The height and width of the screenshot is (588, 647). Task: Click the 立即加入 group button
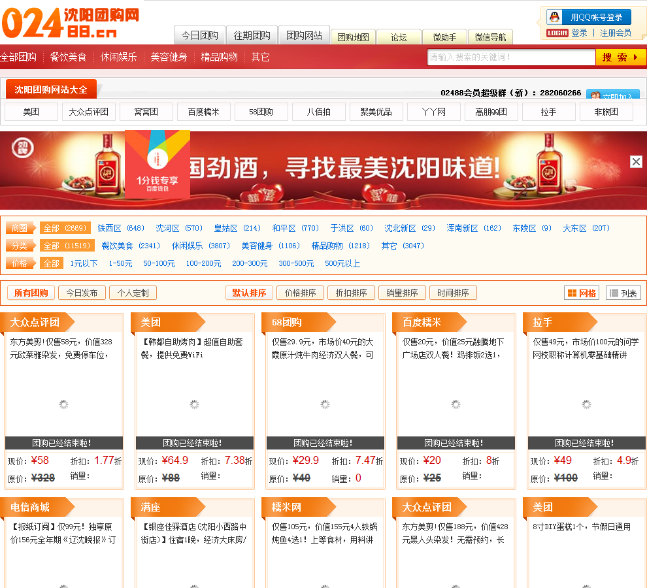click(613, 95)
